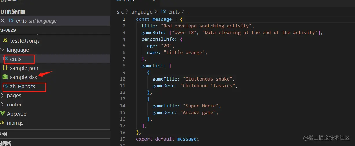Image resolution: width=355 pixels, height=146 pixels.
Task: Click Excel icon beside sample.xlsx
Action: [x=5, y=77]
